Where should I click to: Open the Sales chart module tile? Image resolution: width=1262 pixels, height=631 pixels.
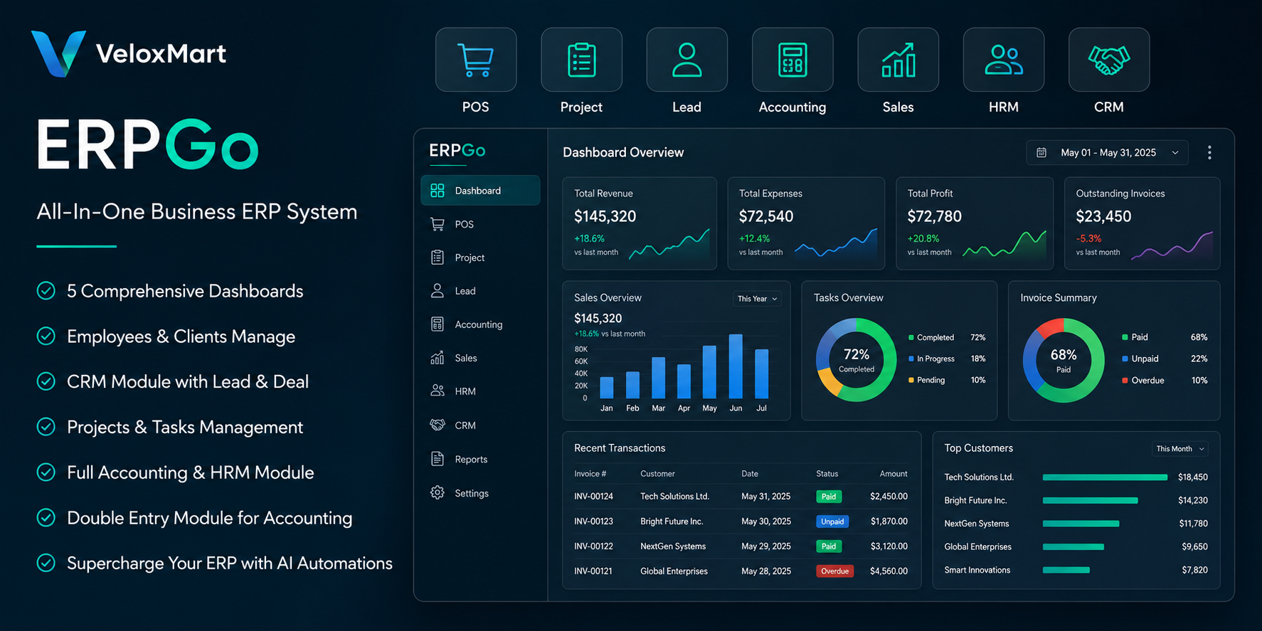pyautogui.click(x=898, y=60)
